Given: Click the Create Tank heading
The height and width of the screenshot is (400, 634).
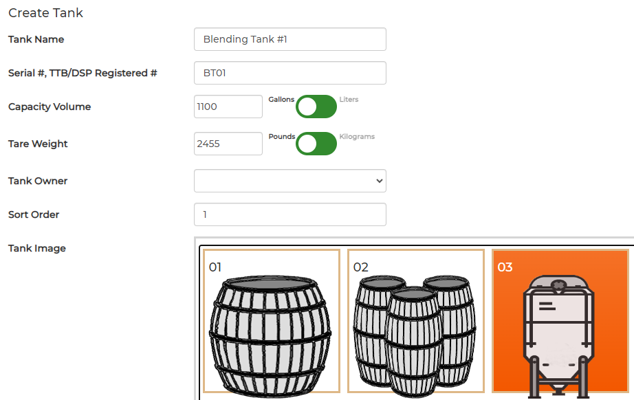Looking at the screenshot, I should [45, 13].
